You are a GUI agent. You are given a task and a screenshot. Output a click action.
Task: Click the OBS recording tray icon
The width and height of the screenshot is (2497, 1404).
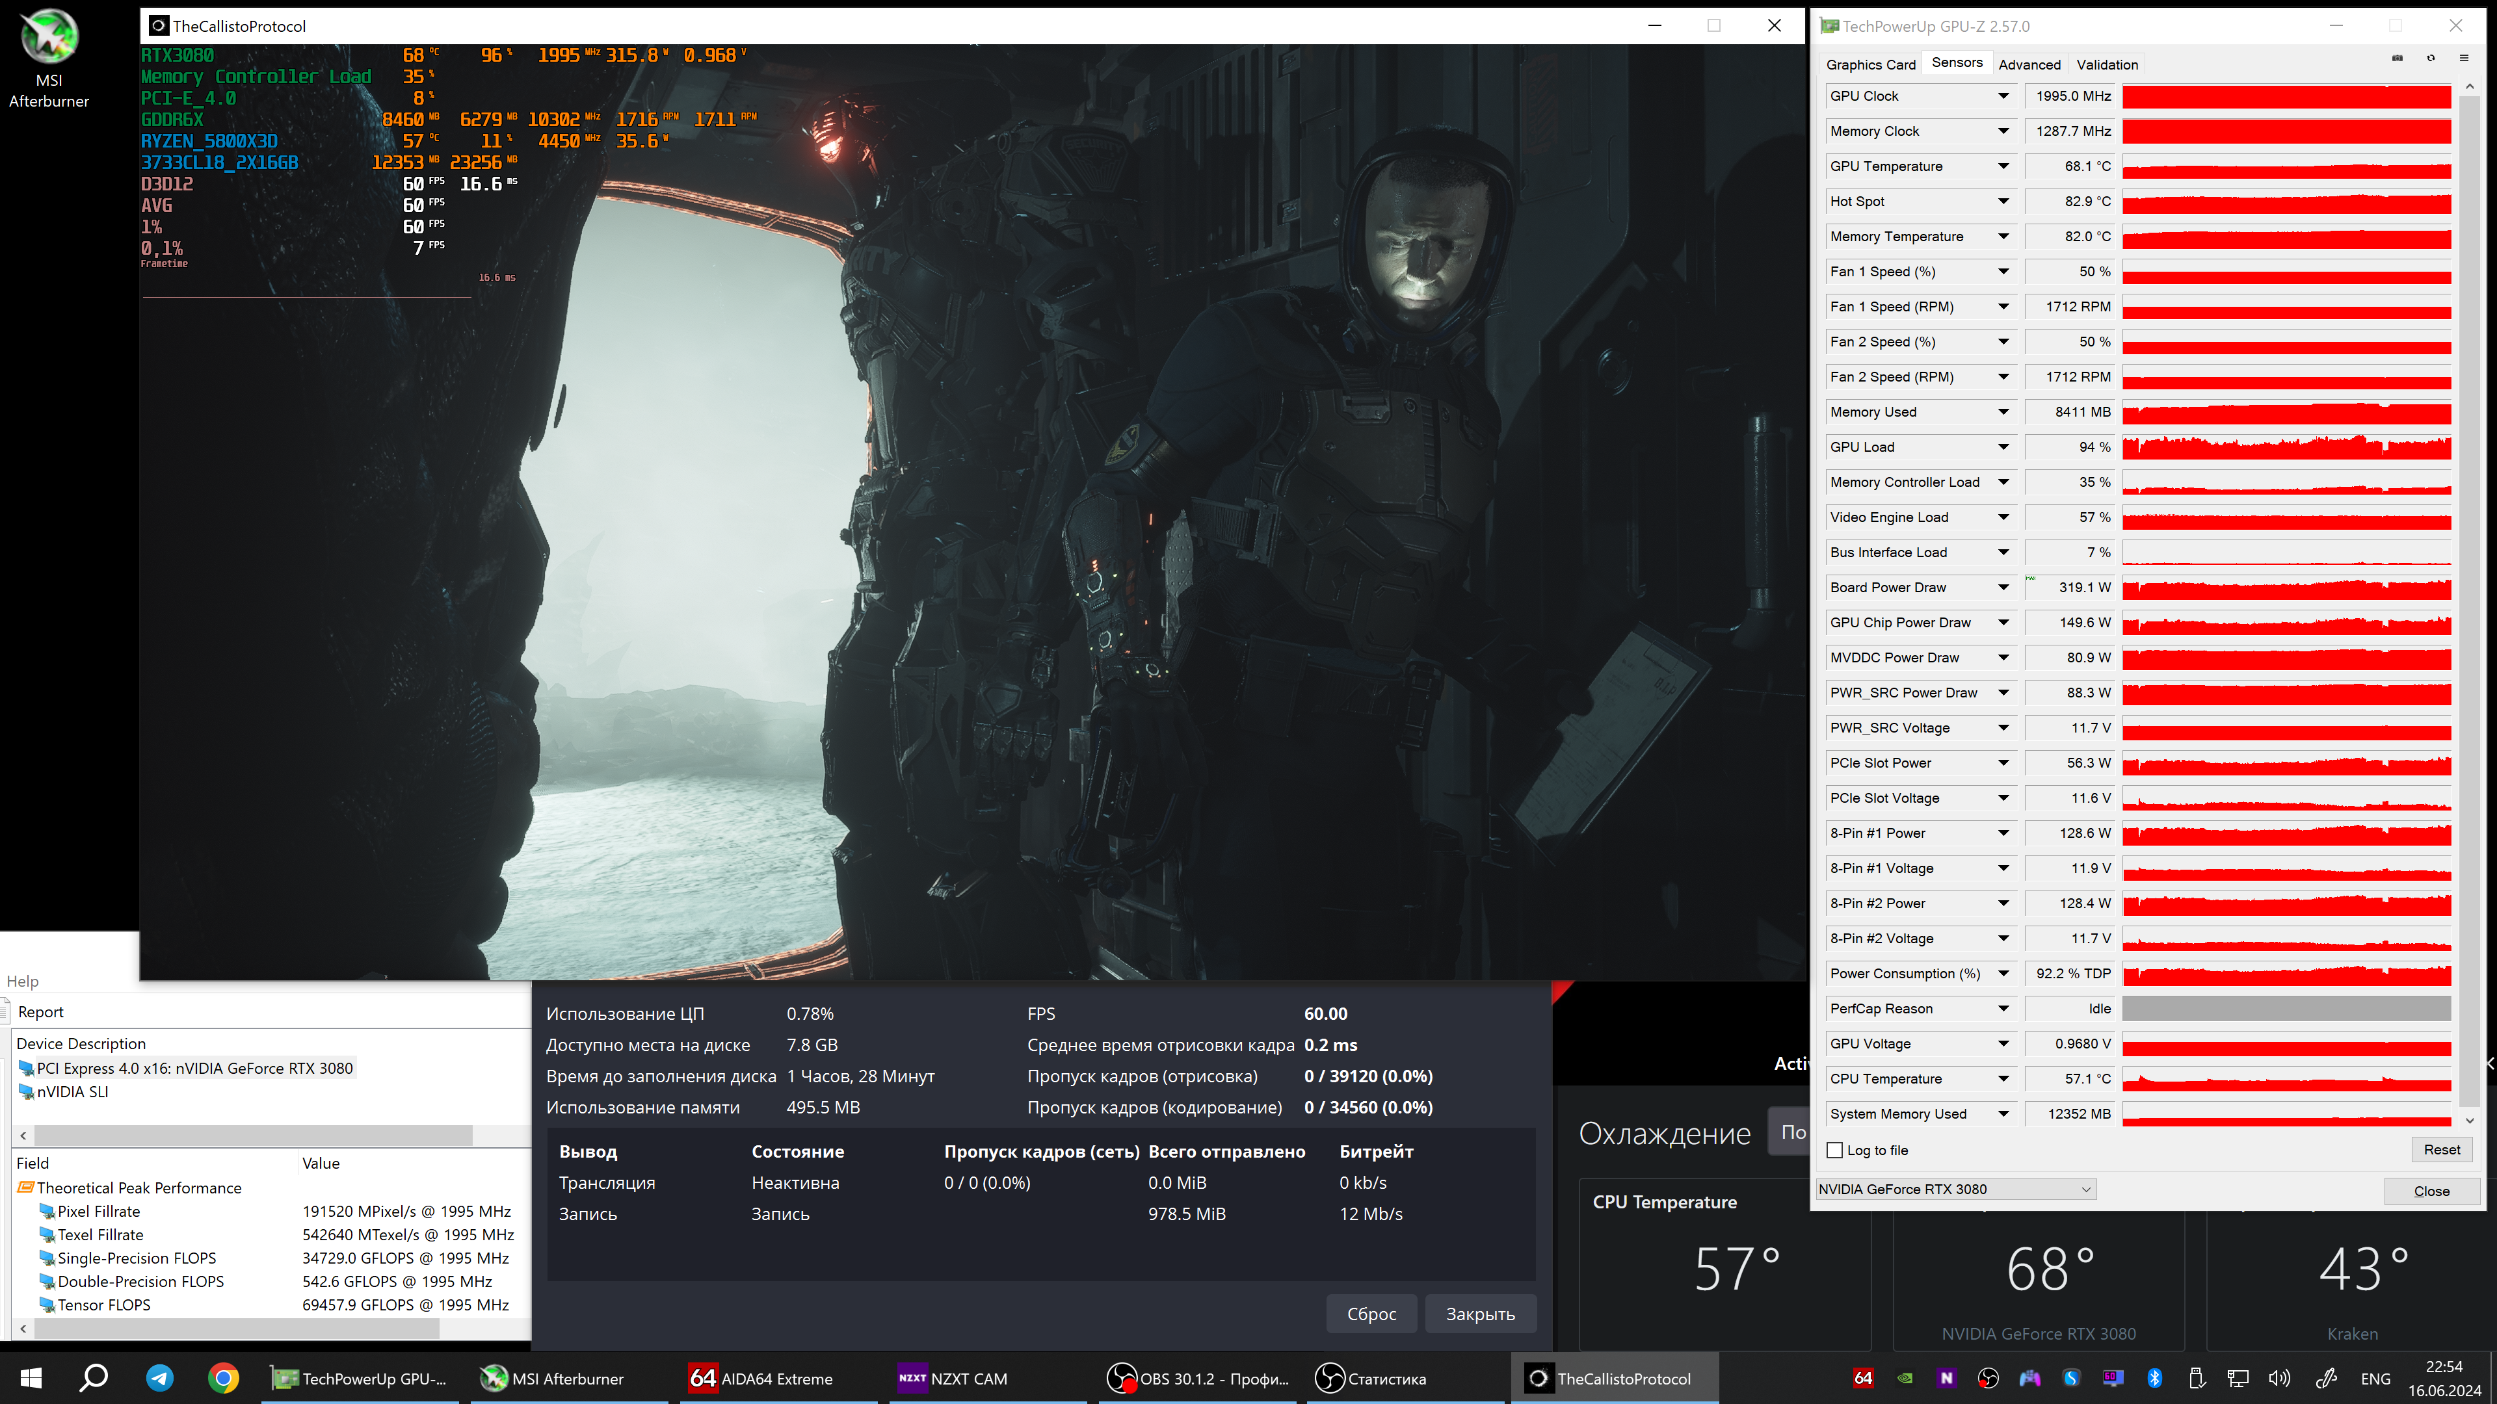coord(1988,1378)
